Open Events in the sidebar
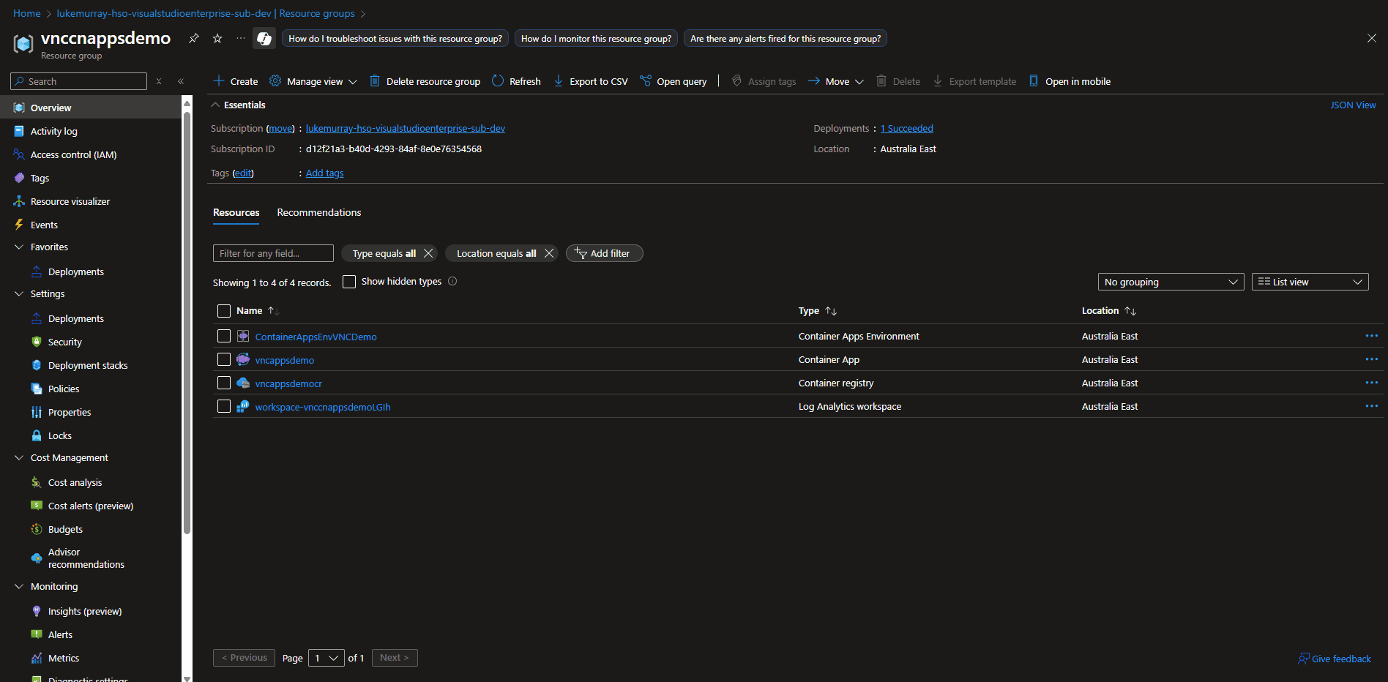Image resolution: width=1388 pixels, height=682 pixels. pos(44,225)
